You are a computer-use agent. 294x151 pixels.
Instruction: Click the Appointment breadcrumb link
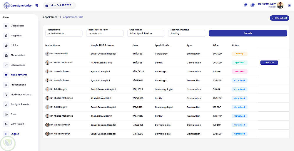pos(51,17)
